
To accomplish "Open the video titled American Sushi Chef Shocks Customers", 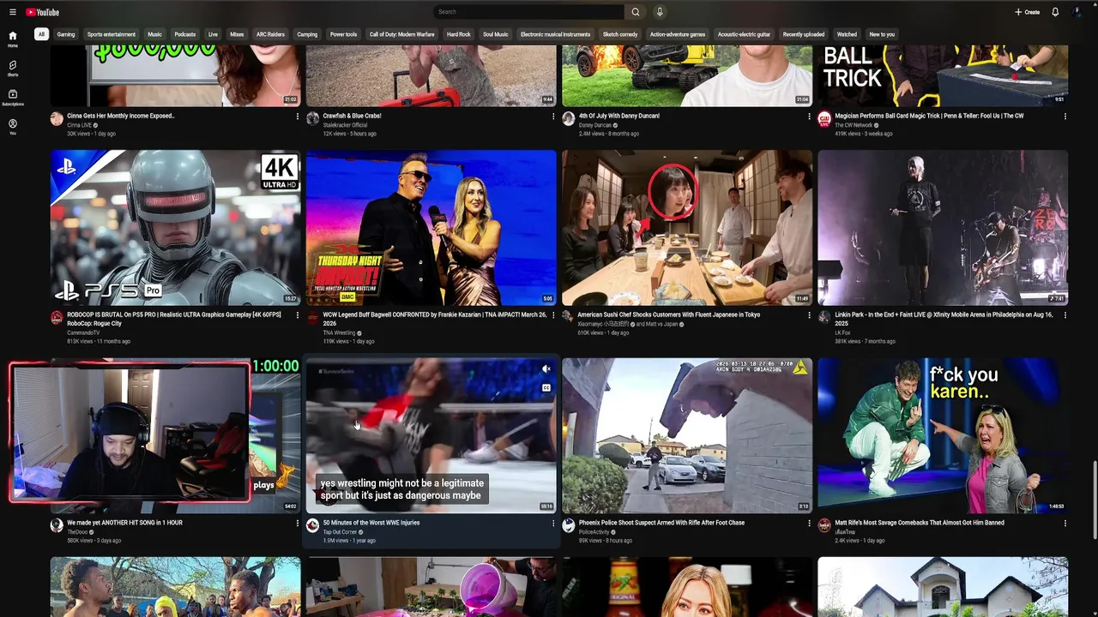I will [669, 314].
